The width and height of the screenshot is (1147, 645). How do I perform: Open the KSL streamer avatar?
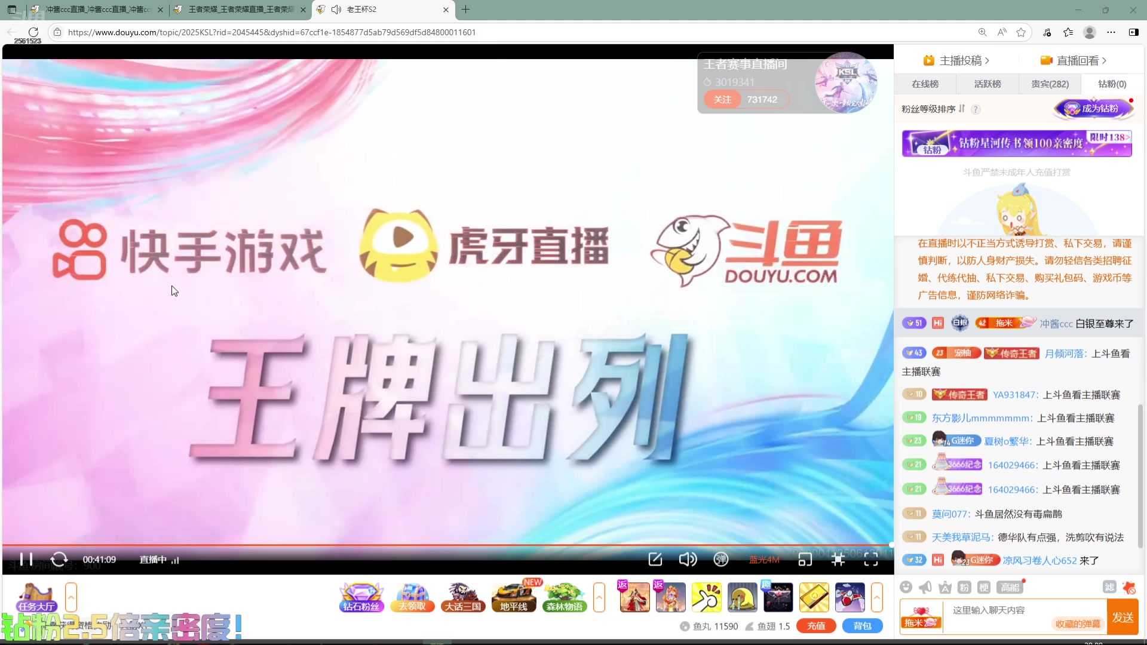846,82
